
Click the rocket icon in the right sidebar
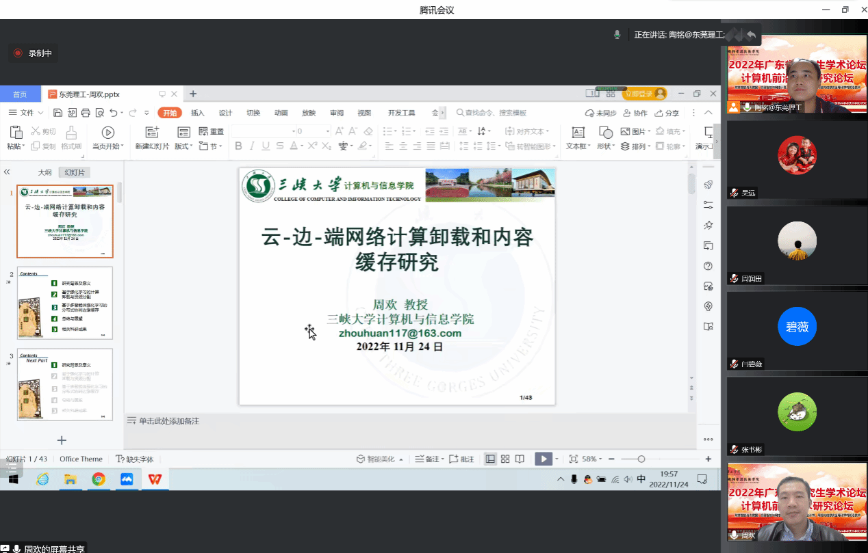coord(708,185)
